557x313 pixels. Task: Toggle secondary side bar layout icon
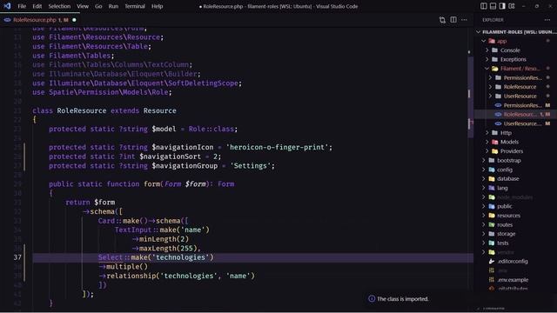coord(502,6)
